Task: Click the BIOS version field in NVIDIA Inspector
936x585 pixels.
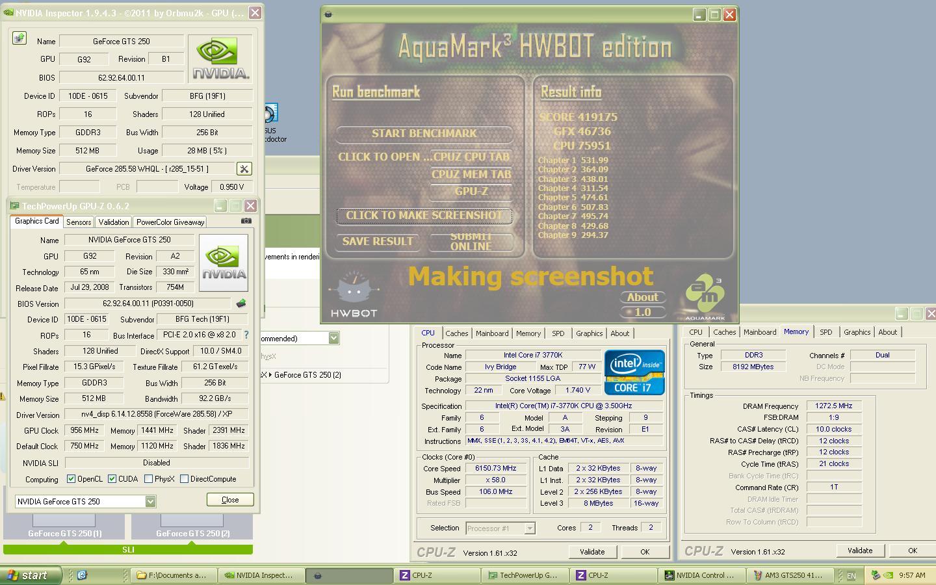Action: click(x=122, y=77)
